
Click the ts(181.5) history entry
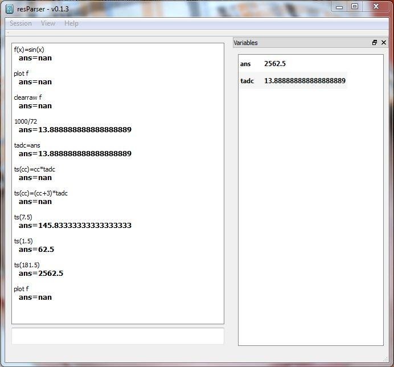(x=27, y=265)
